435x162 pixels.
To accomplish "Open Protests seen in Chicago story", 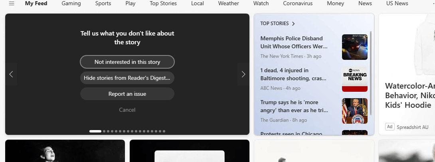I will click(291, 133).
